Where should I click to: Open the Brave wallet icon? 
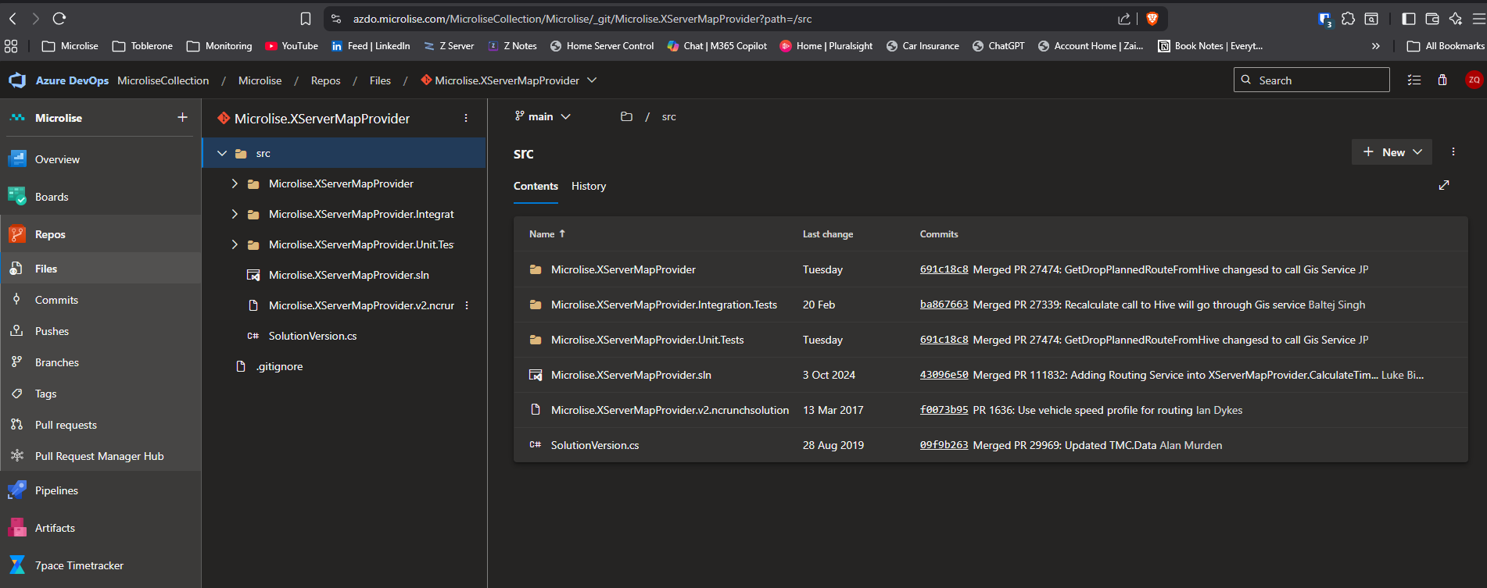(x=1432, y=19)
